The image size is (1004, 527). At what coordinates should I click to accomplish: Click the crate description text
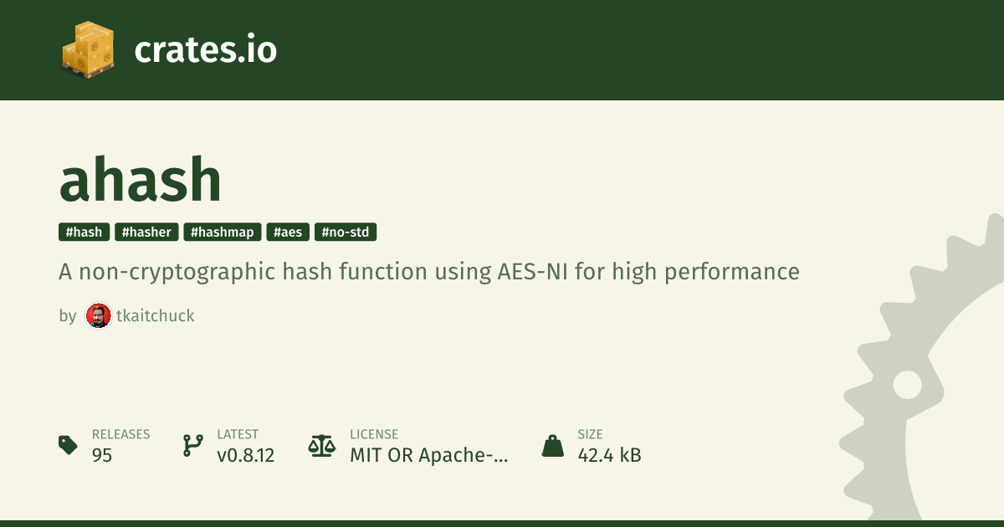click(x=428, y=272)
